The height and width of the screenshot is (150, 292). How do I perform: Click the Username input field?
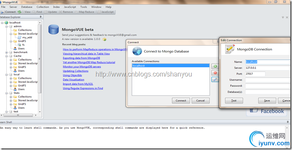(x=268, y=80)
